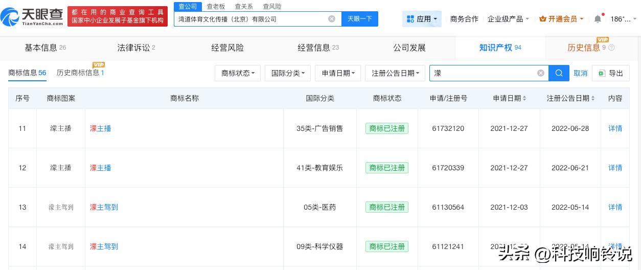Open the 应用 dropdown menu

pyautogui.click(x=422, y=19)
